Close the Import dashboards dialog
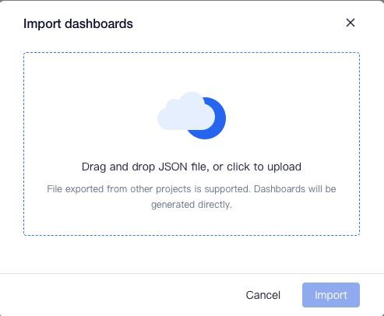Screen dimensions: 384x316 coord(351,23)
